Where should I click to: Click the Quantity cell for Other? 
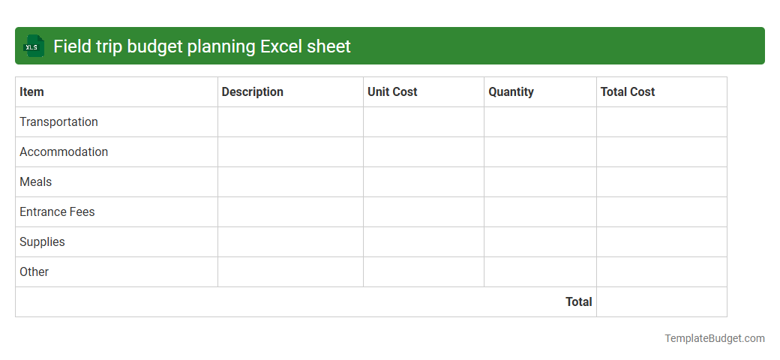click(x=540, y=272)
